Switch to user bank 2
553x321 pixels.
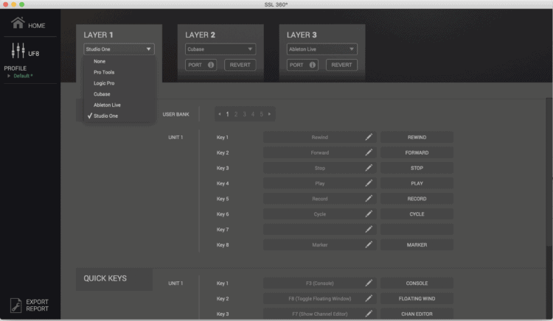pos(236,114)
